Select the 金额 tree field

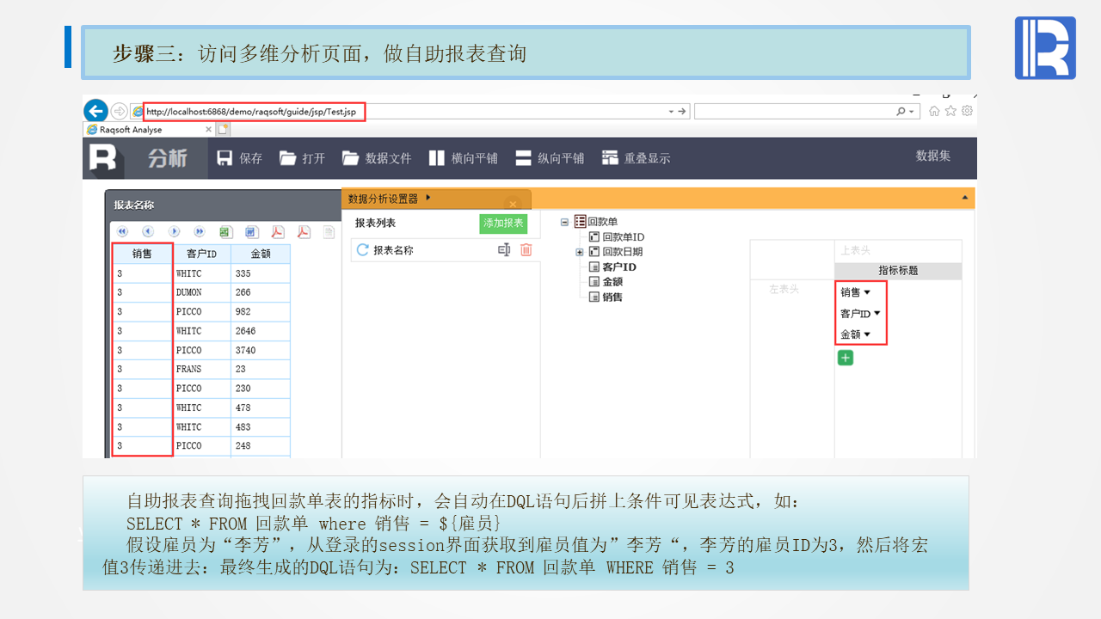pyautogui.click(x=612, y=282)
